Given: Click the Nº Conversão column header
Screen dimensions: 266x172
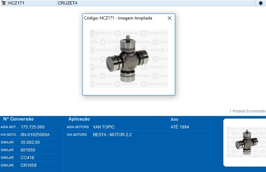Looking at the screenshot, I should click(18, 119).
